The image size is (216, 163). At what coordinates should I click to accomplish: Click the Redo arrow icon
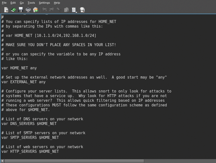51,9
